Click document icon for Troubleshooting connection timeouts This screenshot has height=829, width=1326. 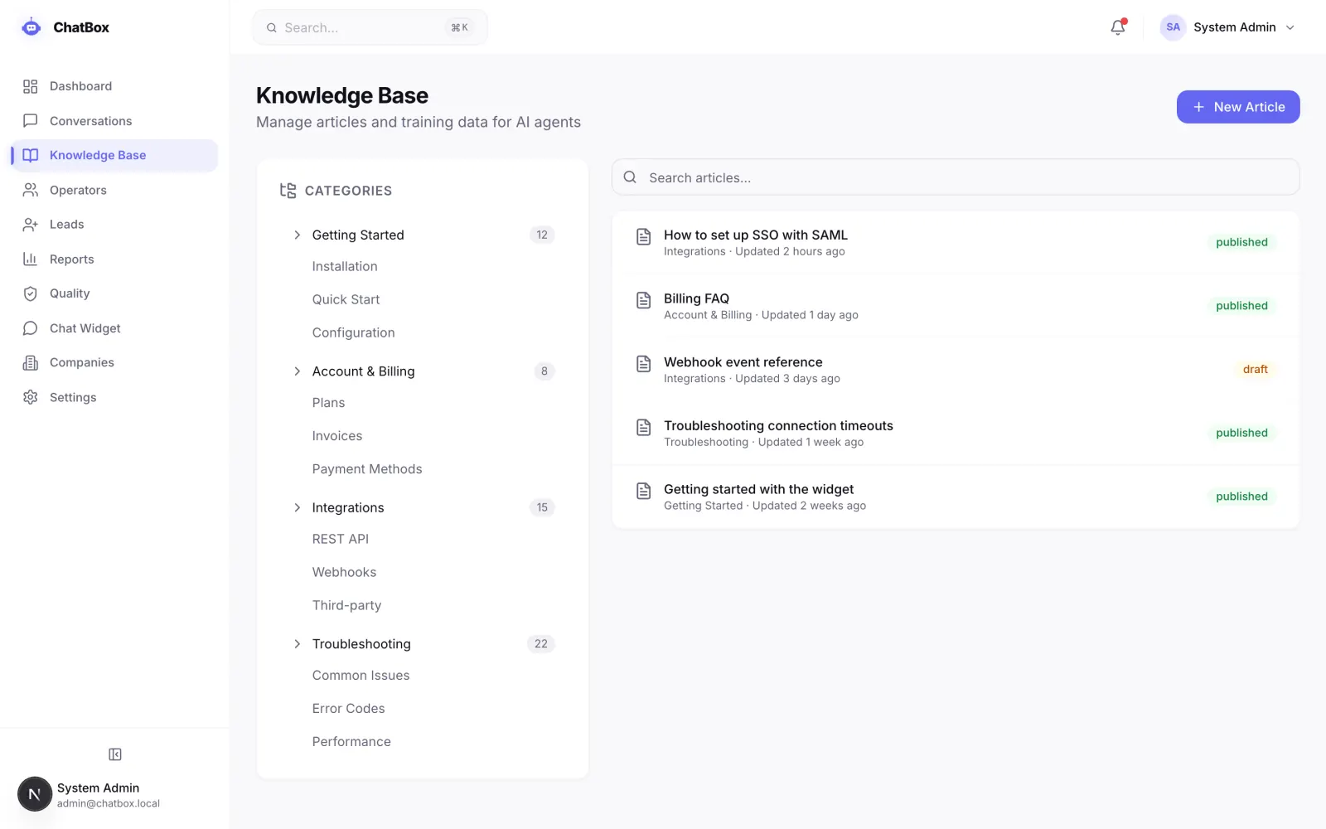click(643, 427)
